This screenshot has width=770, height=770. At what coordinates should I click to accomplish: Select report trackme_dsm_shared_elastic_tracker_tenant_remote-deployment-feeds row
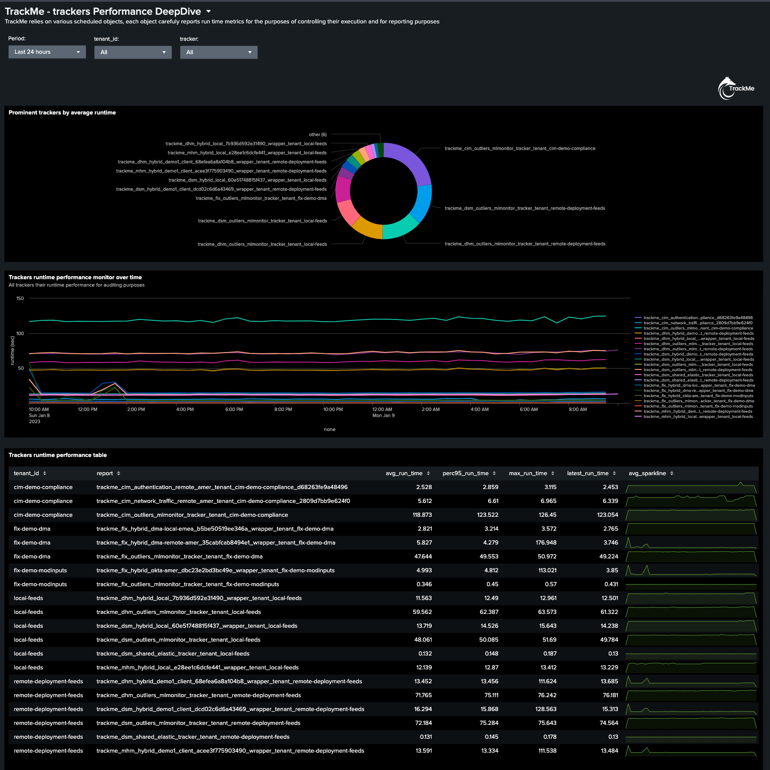tap(193, 737)
